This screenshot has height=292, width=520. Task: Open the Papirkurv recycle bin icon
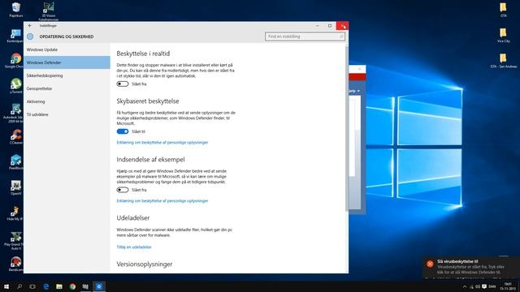[x=15, y=9]
